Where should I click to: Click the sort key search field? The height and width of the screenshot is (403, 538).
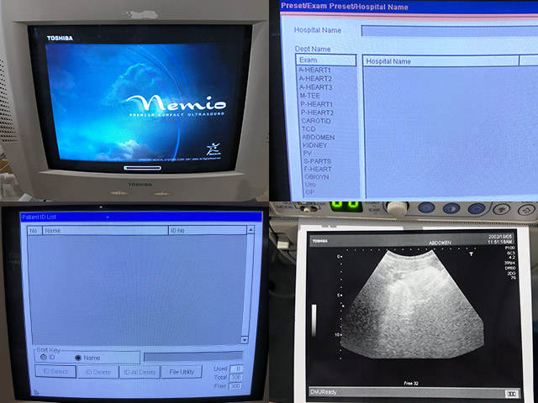193,357
